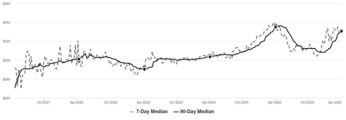Click the $300 y-axis label
The image size is (346, 120).
tap(6, 60)
